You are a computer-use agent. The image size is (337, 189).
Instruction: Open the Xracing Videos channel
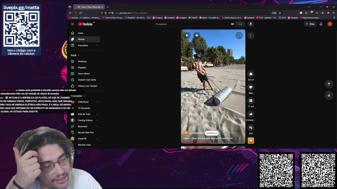[85, 120]
